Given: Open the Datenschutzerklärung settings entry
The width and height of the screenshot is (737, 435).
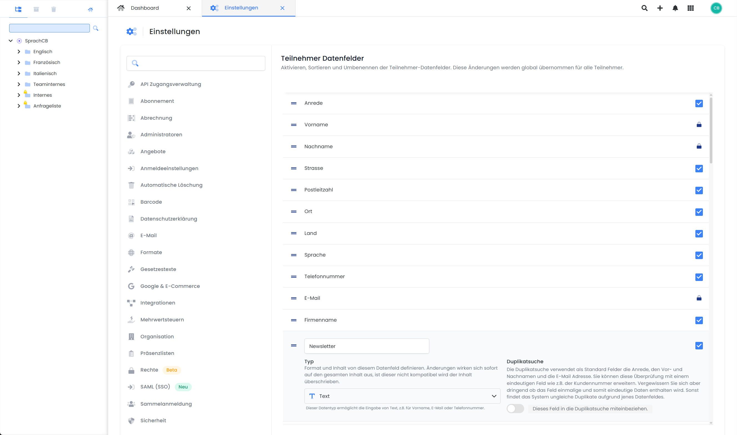Looking at the screenshot, I should click(x=168, y=219).
